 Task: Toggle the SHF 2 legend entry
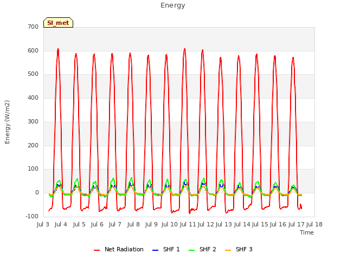pyautogui.click(x=202, y=249)
